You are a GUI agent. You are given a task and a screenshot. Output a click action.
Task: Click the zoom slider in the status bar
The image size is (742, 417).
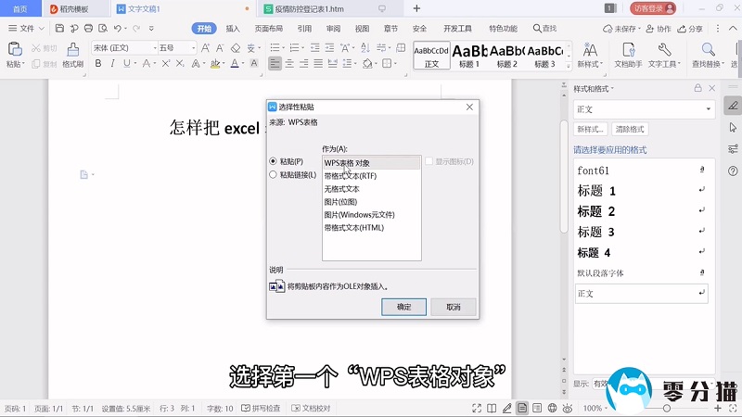pos(666,408)
